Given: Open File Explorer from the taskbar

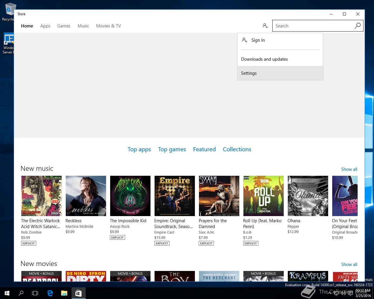Looking at the screenshot, I should [x=64, y=293].
